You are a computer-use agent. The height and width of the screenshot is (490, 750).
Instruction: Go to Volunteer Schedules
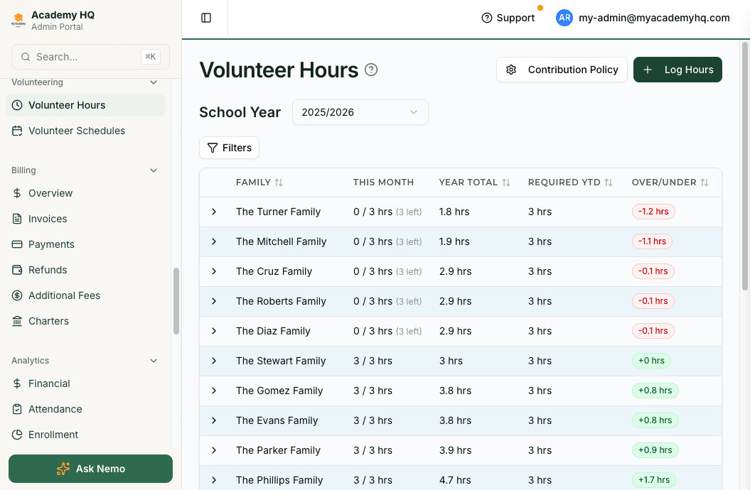point(85,131)
